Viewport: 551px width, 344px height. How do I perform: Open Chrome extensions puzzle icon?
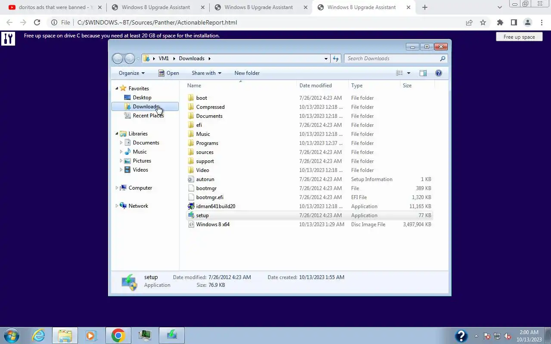[x=500, y=22]
